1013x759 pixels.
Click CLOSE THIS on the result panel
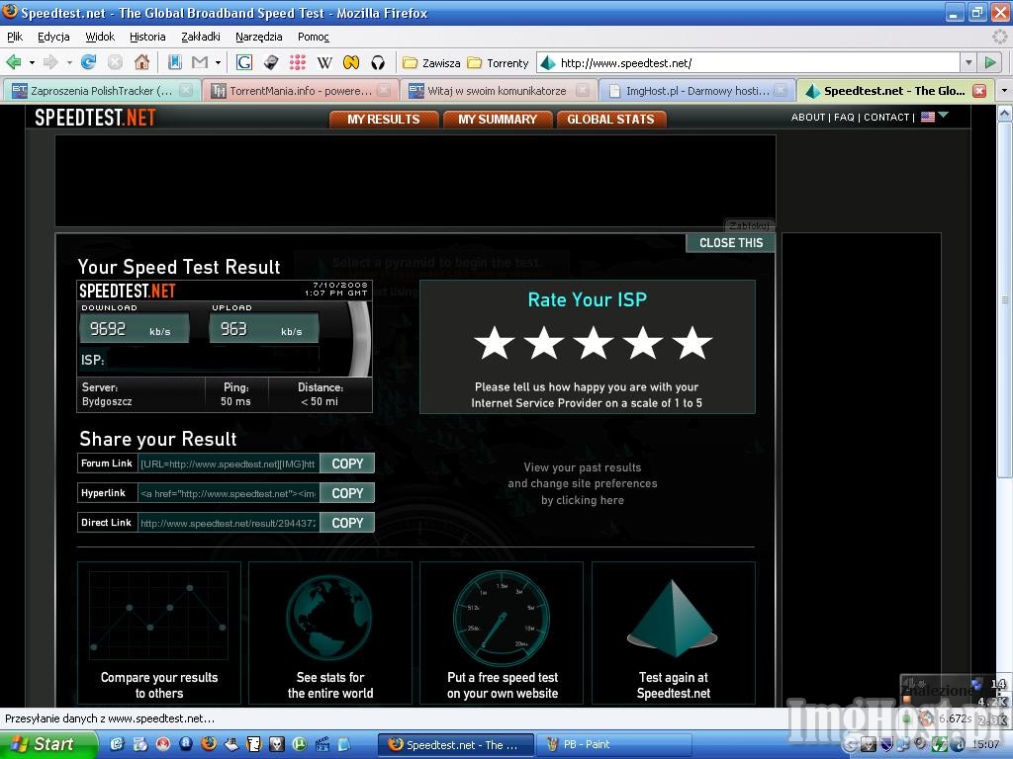pos(731,243)
